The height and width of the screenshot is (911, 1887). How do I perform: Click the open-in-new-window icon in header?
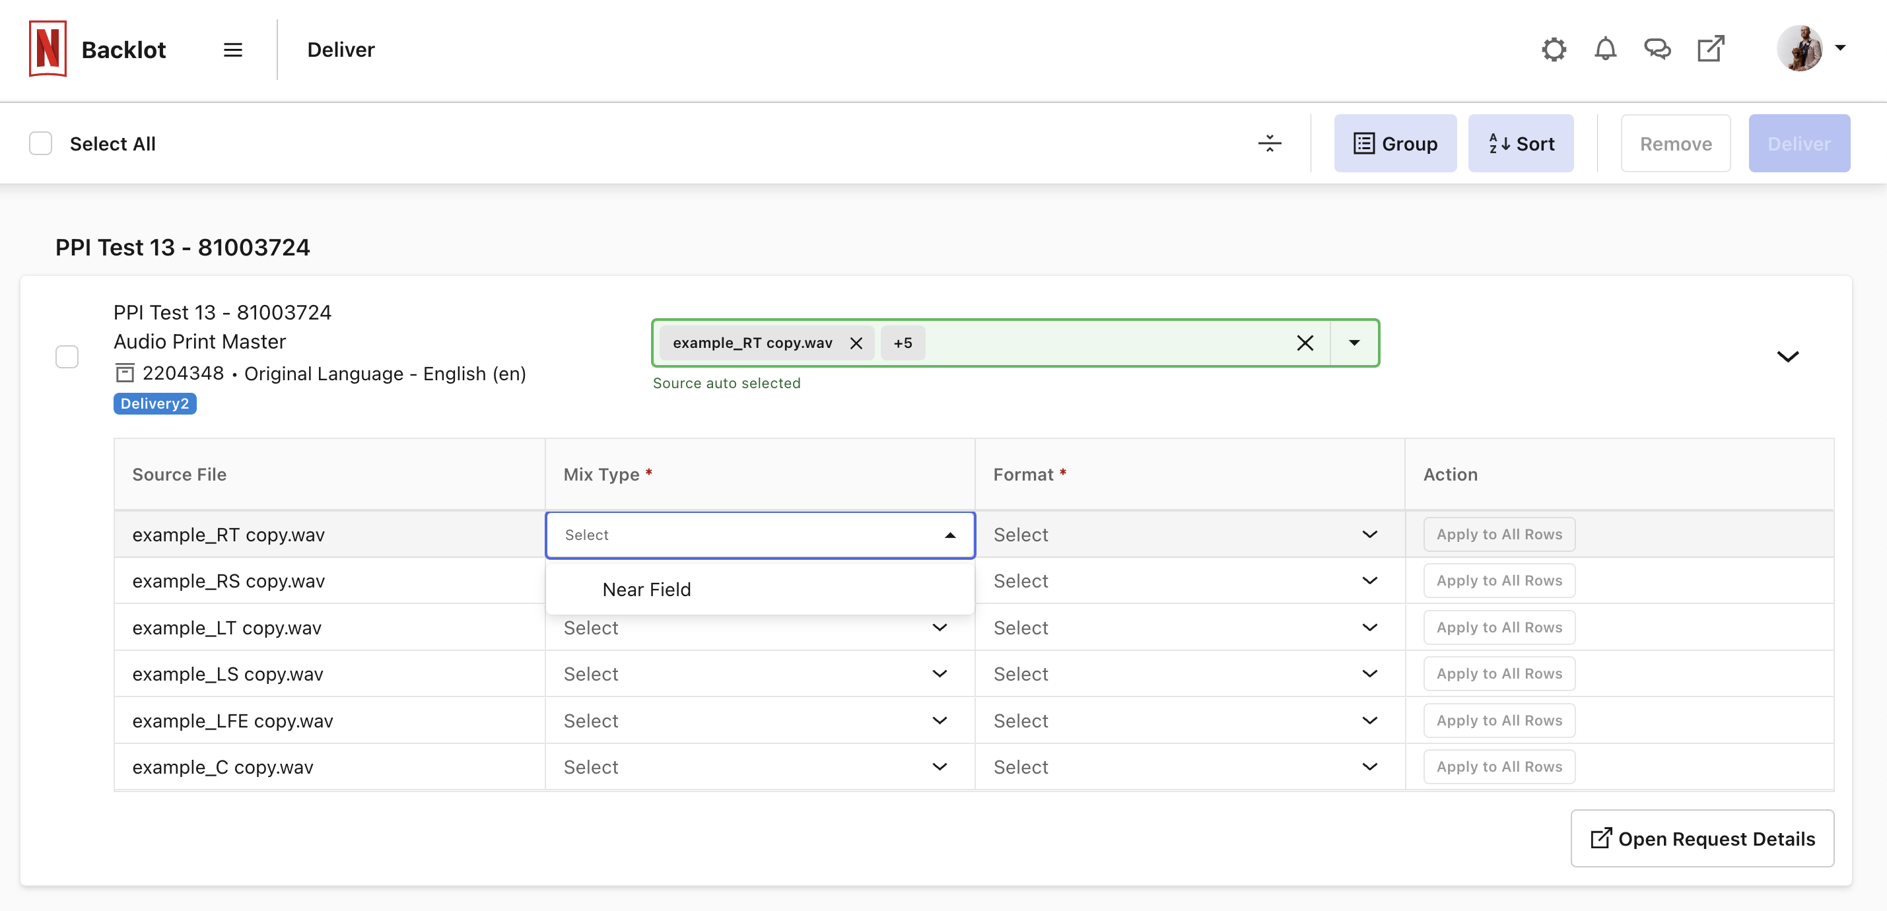pyautogui.click(x=1711, y=49)
